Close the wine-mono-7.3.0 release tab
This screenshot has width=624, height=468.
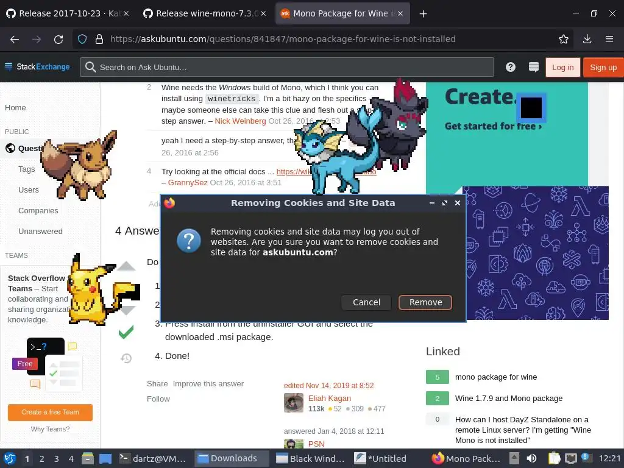[263, 13]
